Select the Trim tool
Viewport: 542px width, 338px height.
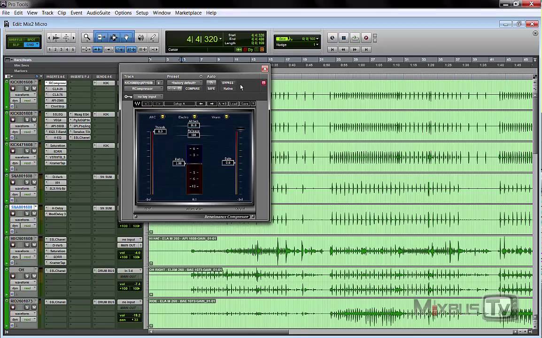tap(101, 38)
